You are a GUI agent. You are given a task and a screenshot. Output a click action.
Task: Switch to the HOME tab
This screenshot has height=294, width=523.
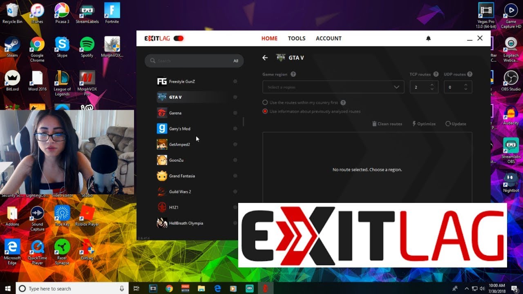(269, 38)
